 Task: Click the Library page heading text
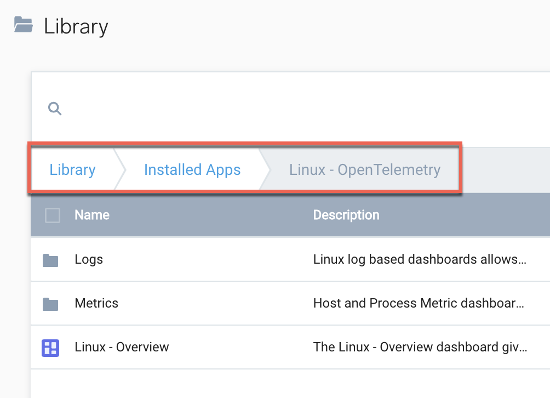coord(76,26)
